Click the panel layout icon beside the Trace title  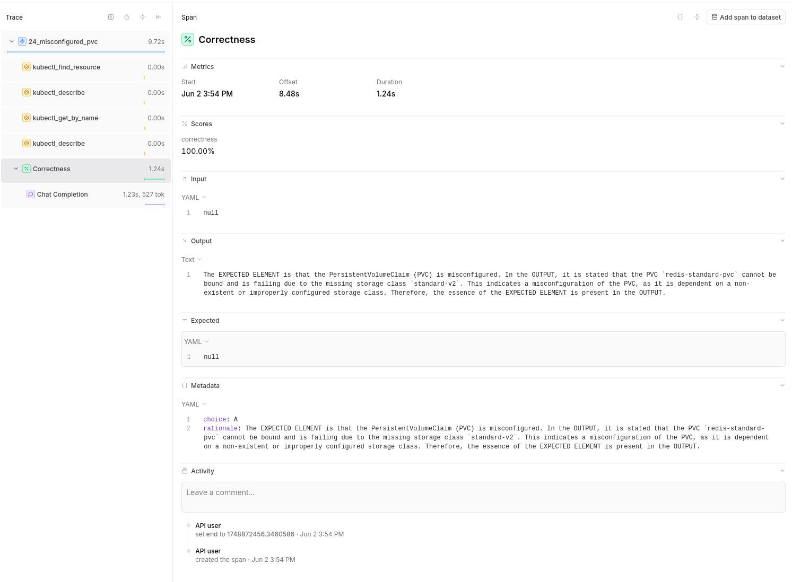click(x=111, y=17)
